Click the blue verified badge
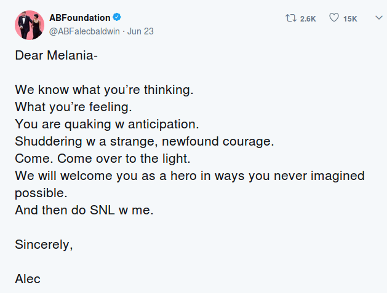 click(x=117, y=18)
